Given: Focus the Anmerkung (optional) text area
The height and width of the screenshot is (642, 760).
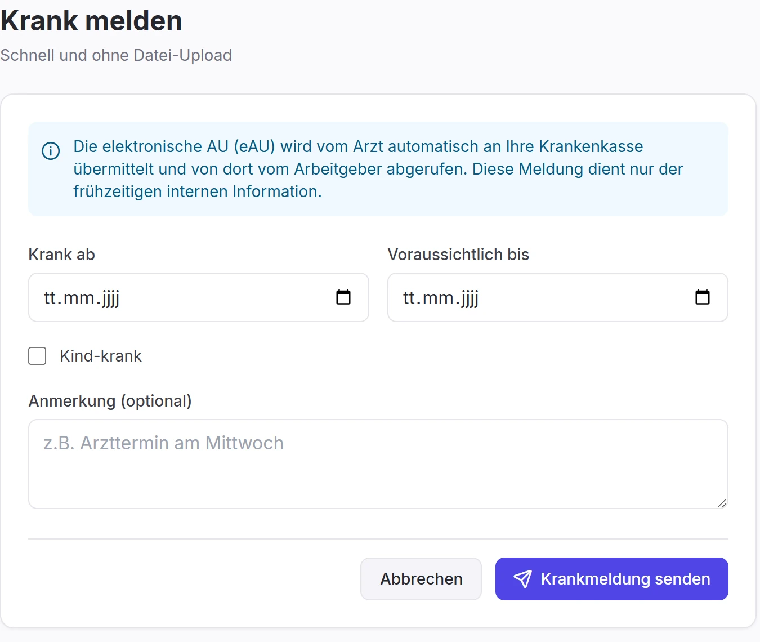Looking at the screenshot, I should pyautogui.click(x=378, y=464).
